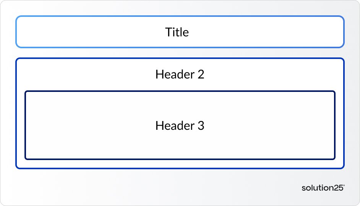Click the dark navy top border of Header 3 box

(x=180, y=92)
